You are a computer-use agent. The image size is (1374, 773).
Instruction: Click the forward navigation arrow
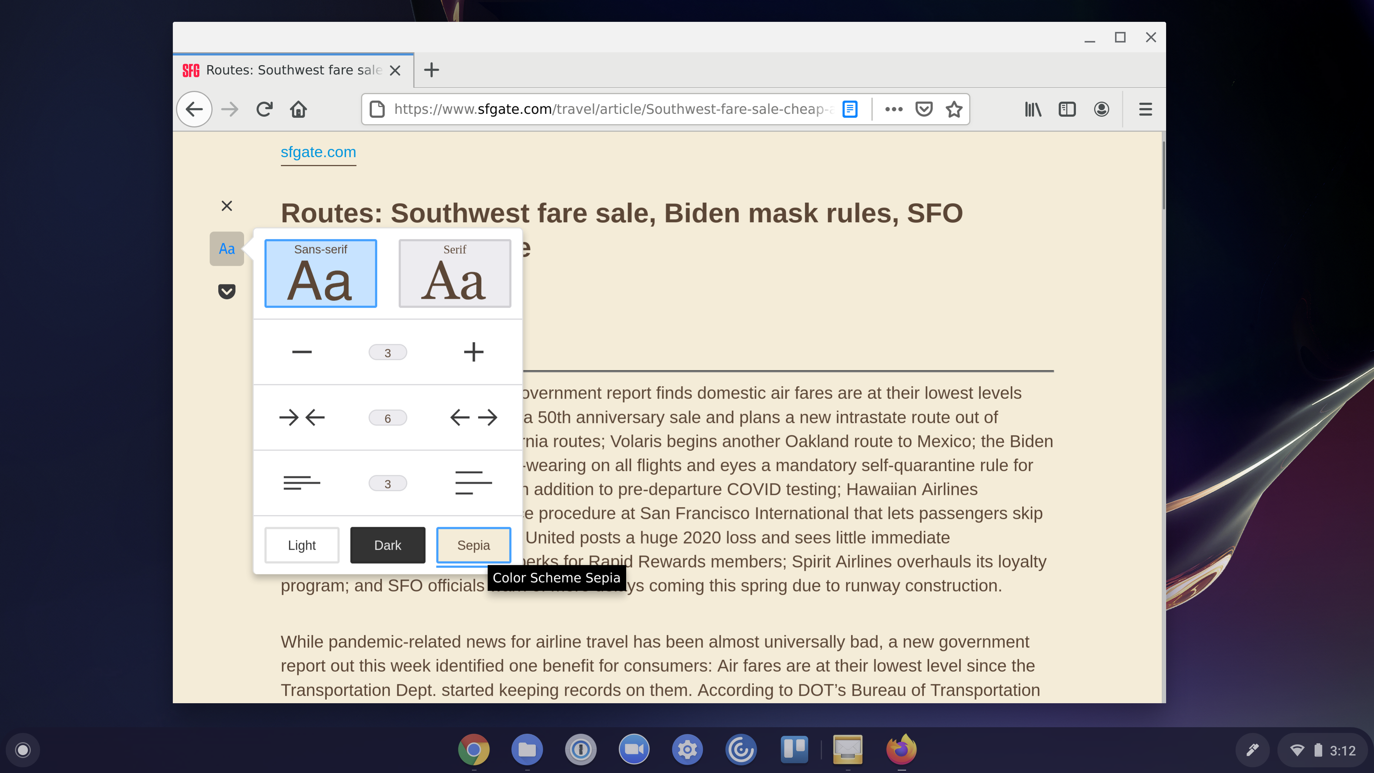tap(230, 110)
